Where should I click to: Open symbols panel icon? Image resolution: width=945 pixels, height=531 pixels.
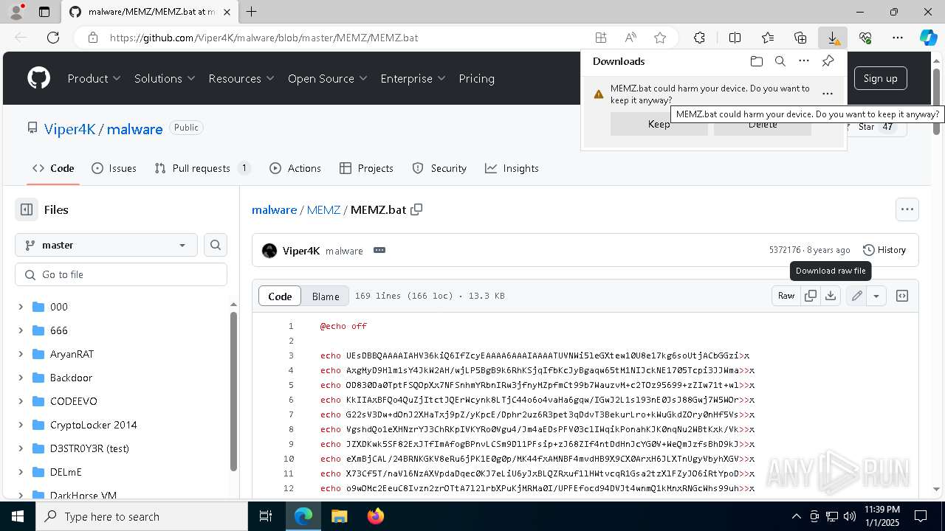pyautogui.click(x=901, y=296)
